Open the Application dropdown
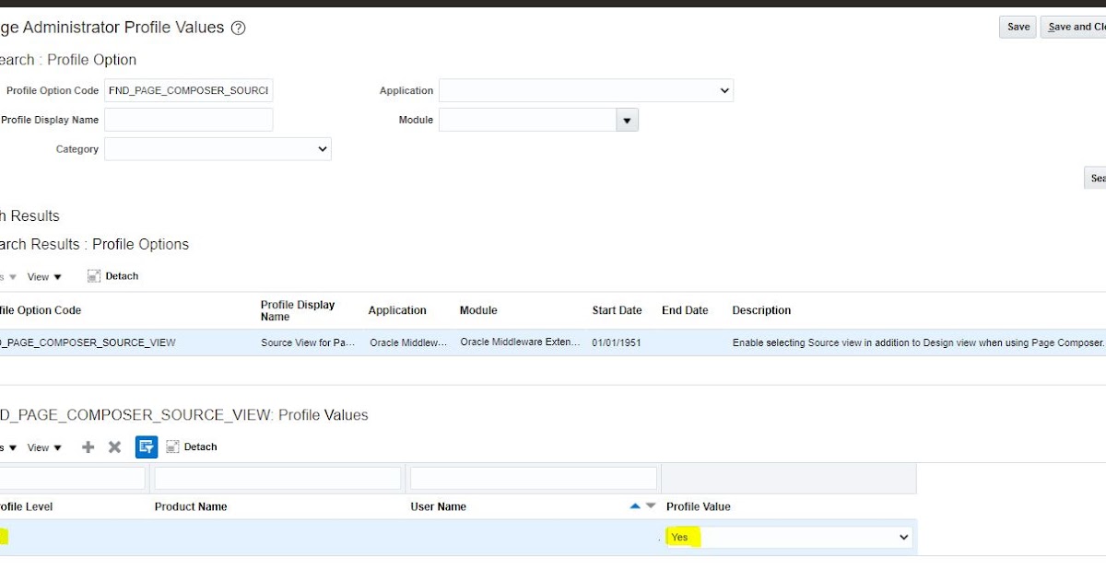 tap(586, 90)
